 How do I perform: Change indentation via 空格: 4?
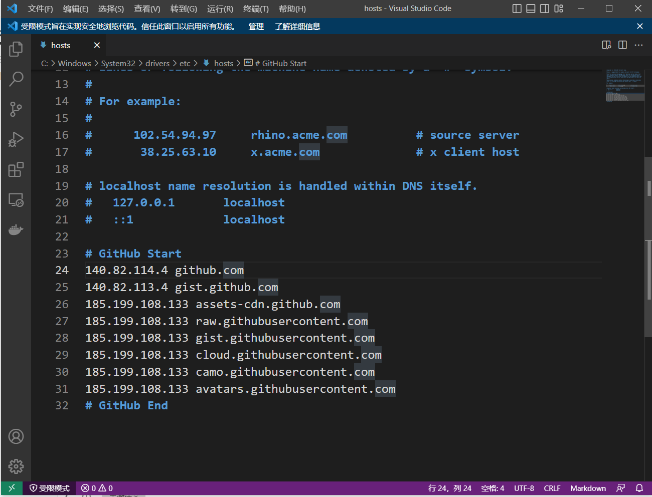pos(493,488)
